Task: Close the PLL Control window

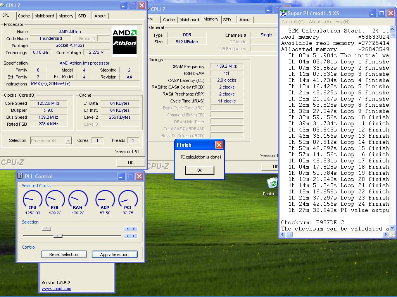Action: tap(139, 176)
